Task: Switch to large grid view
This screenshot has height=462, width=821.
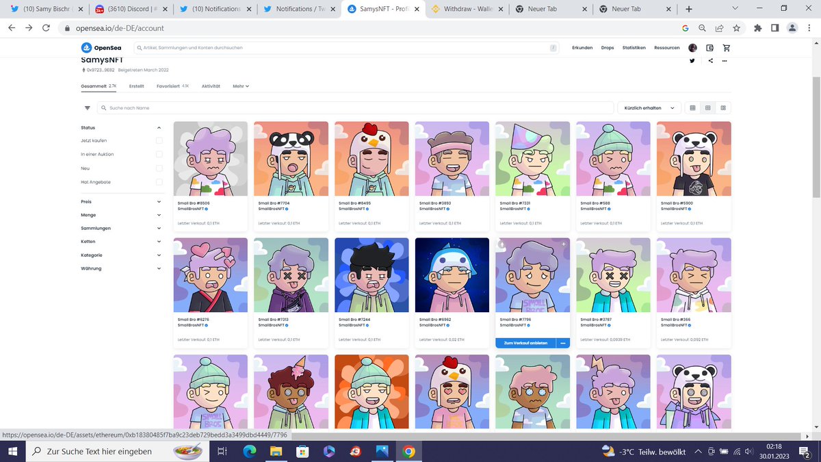Action: [x=708, y=108]
